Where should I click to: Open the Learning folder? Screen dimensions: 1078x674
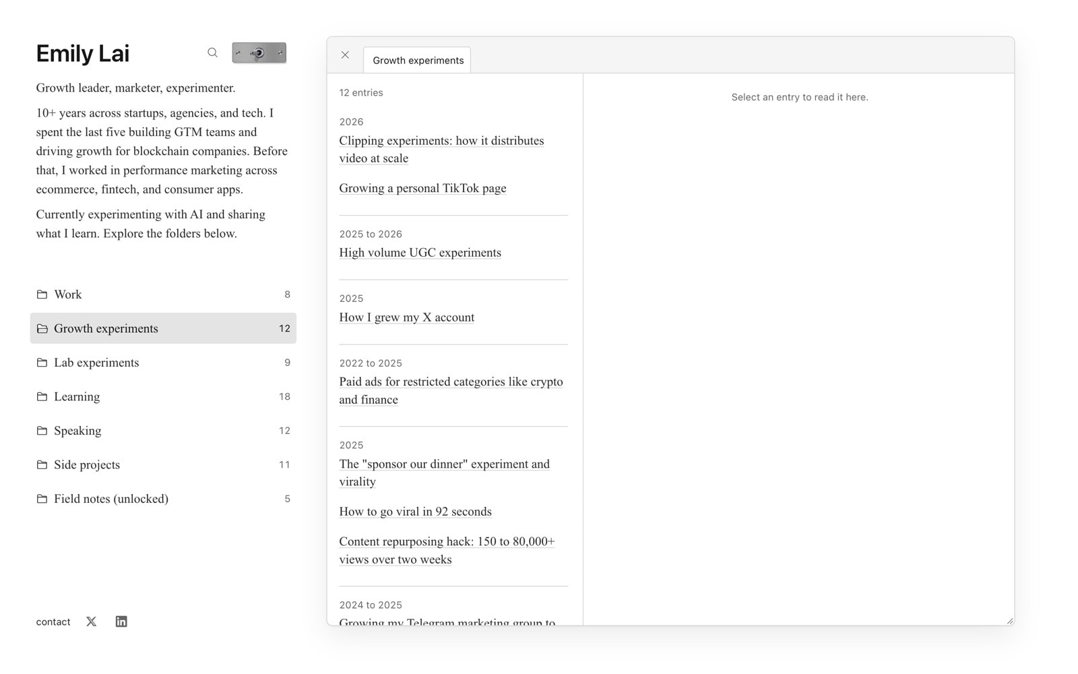pyautogui.click(x=163, y=396)
